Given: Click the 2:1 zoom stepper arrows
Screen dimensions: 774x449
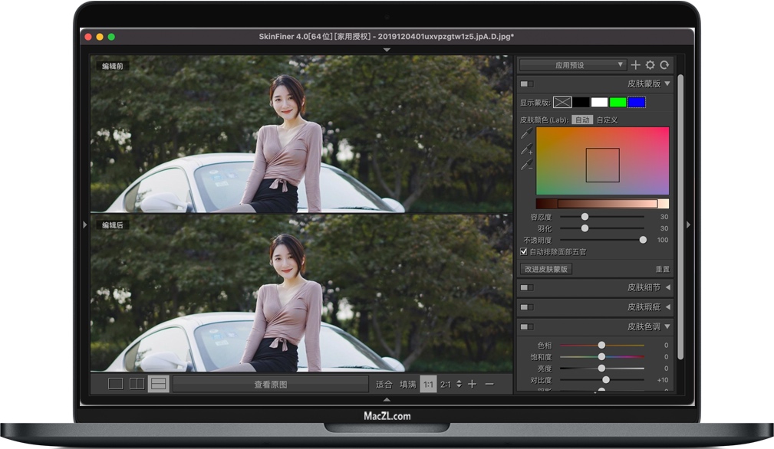Looking at the screenshot, I should (459, 384).
